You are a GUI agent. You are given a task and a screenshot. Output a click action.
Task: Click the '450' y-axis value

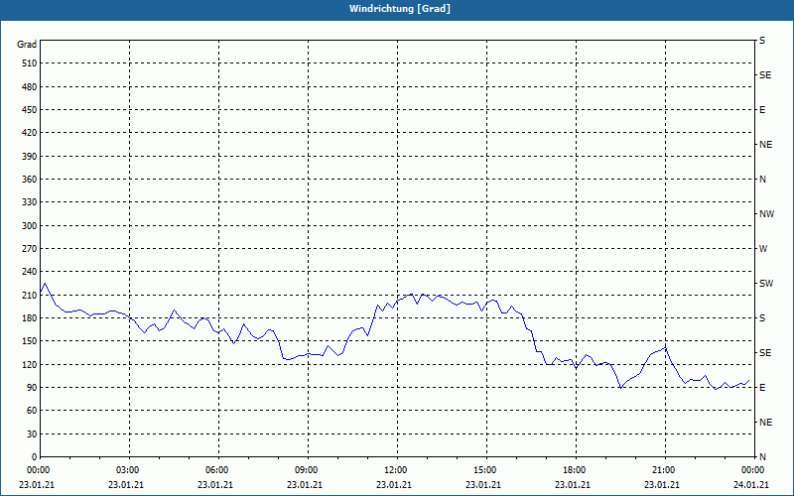coord(30,110)
